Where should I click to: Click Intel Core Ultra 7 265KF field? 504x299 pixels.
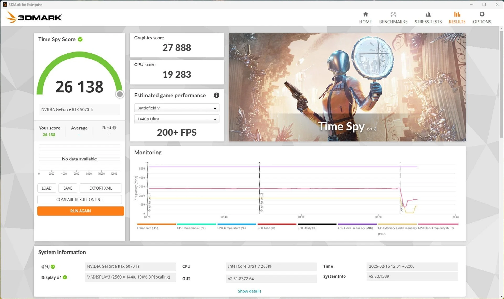pos(271,266)
